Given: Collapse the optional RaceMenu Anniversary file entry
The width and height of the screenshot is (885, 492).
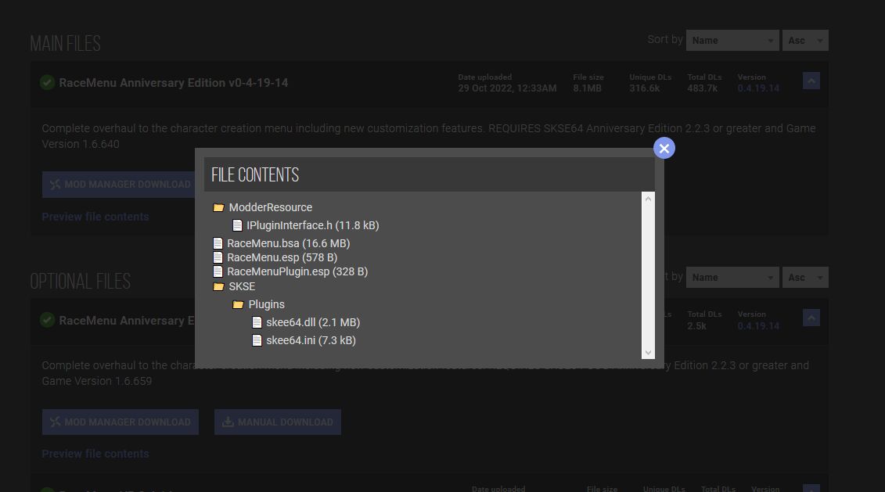Looking at the screenshot, I should click(811, 318).
